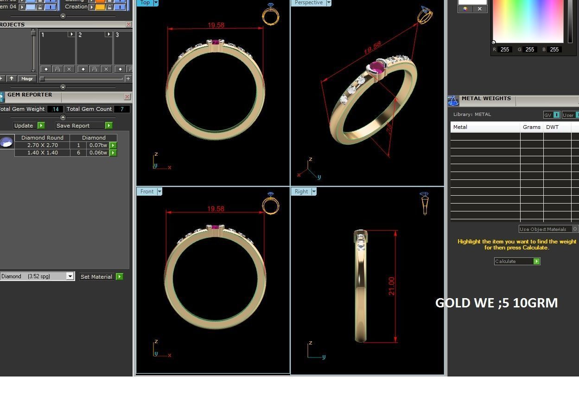This screenshot has height=402, width=579.
Task: Click the Metal Weights panel icon
Action: tap(453, 101)
